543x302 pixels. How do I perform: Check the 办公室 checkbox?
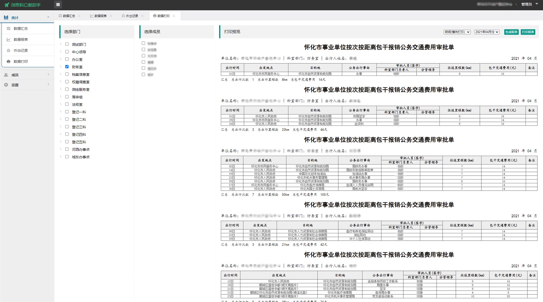point(67,59)
